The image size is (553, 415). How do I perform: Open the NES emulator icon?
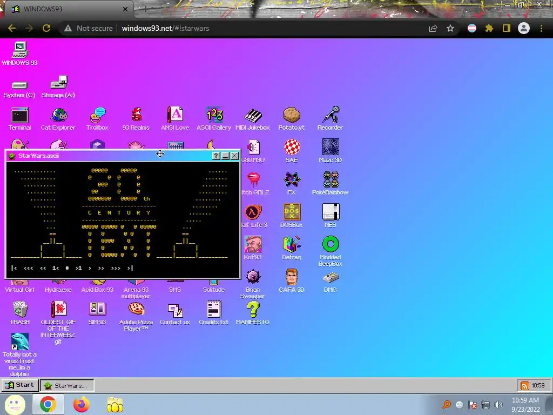[331, 212]
